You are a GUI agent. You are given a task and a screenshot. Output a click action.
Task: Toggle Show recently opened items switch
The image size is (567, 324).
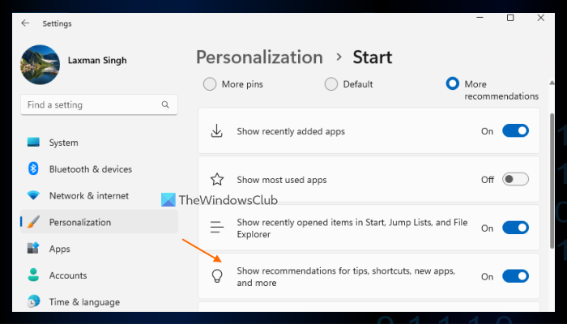point(515,228)
